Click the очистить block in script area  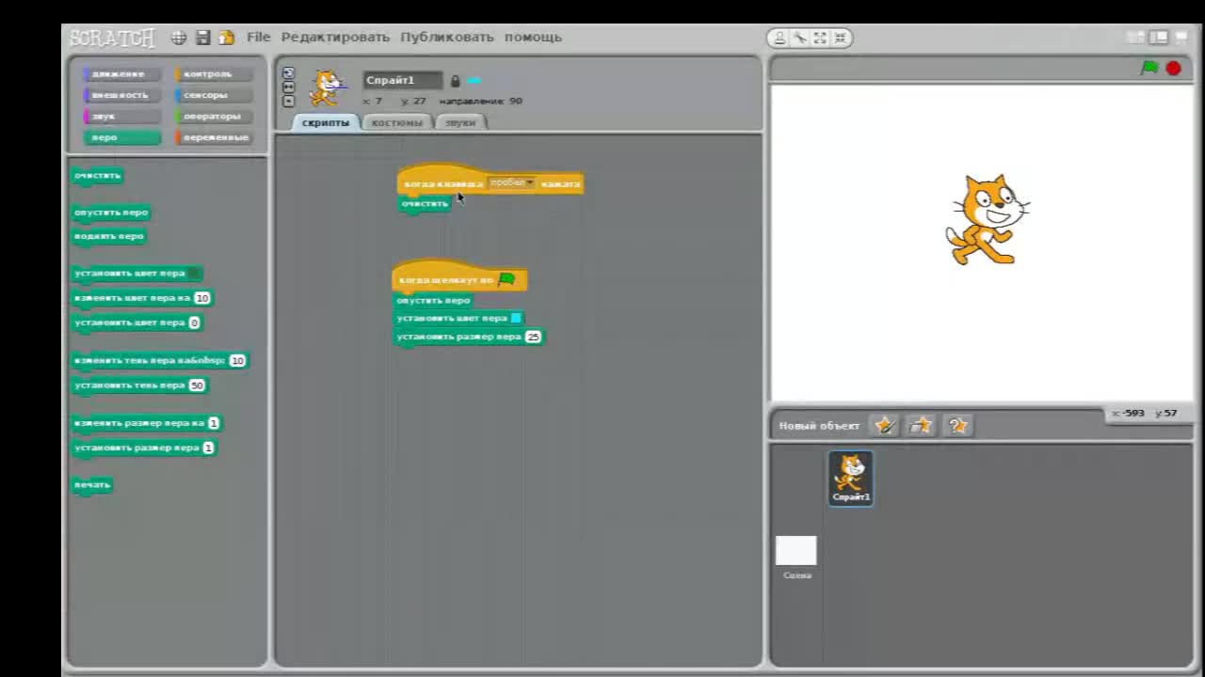(x=425, y=204)
